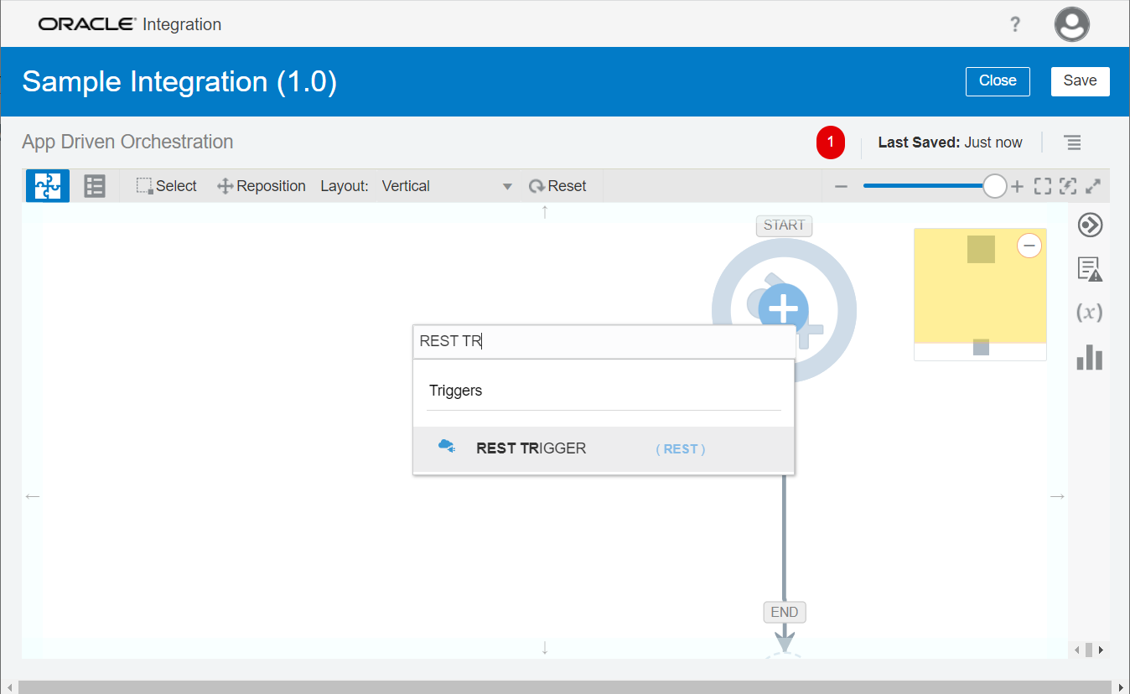Click the right rail expand arrow
The image size is (1130, 694).
pos(1101,650)
